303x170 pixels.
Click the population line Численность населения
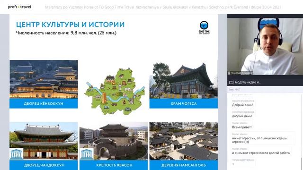pyautogui.click(x=66, y=33)
